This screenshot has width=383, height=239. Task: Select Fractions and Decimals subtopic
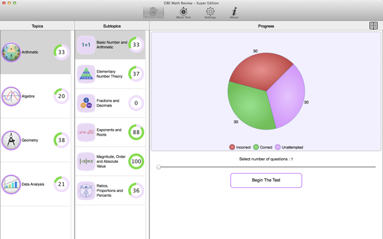click(110, 103)
